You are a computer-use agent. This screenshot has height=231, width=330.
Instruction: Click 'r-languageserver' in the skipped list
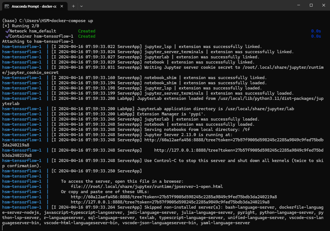(x=63, y=218)
